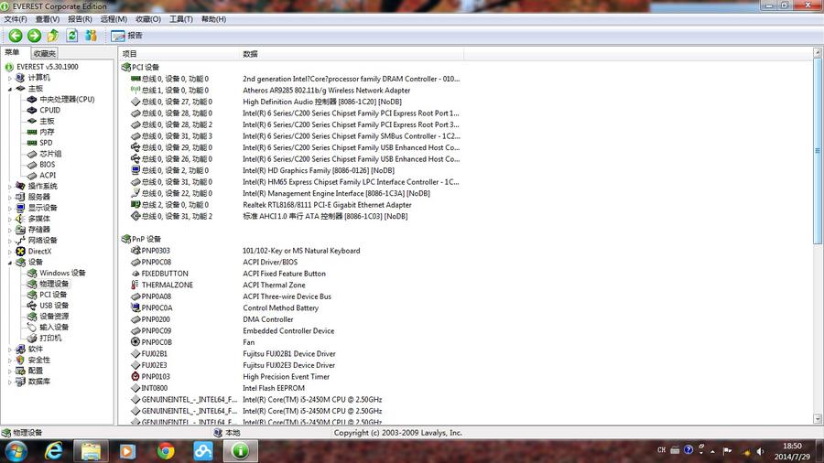The image size is (824, 463).
Task: Expand the 操作系统 tree node
Action: point(9,187)
